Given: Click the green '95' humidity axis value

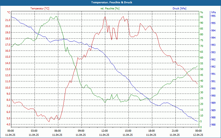Looking at the screenshot, I should 202,17.
